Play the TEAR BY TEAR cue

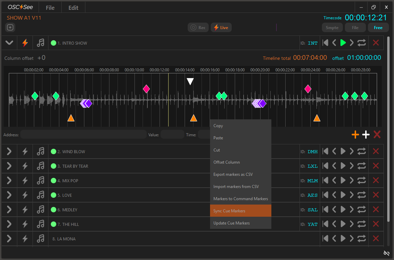coord(343,166)
